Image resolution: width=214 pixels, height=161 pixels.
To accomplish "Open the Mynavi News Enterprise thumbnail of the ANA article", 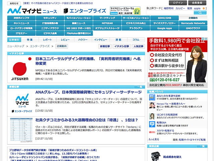I will point(22,103).
